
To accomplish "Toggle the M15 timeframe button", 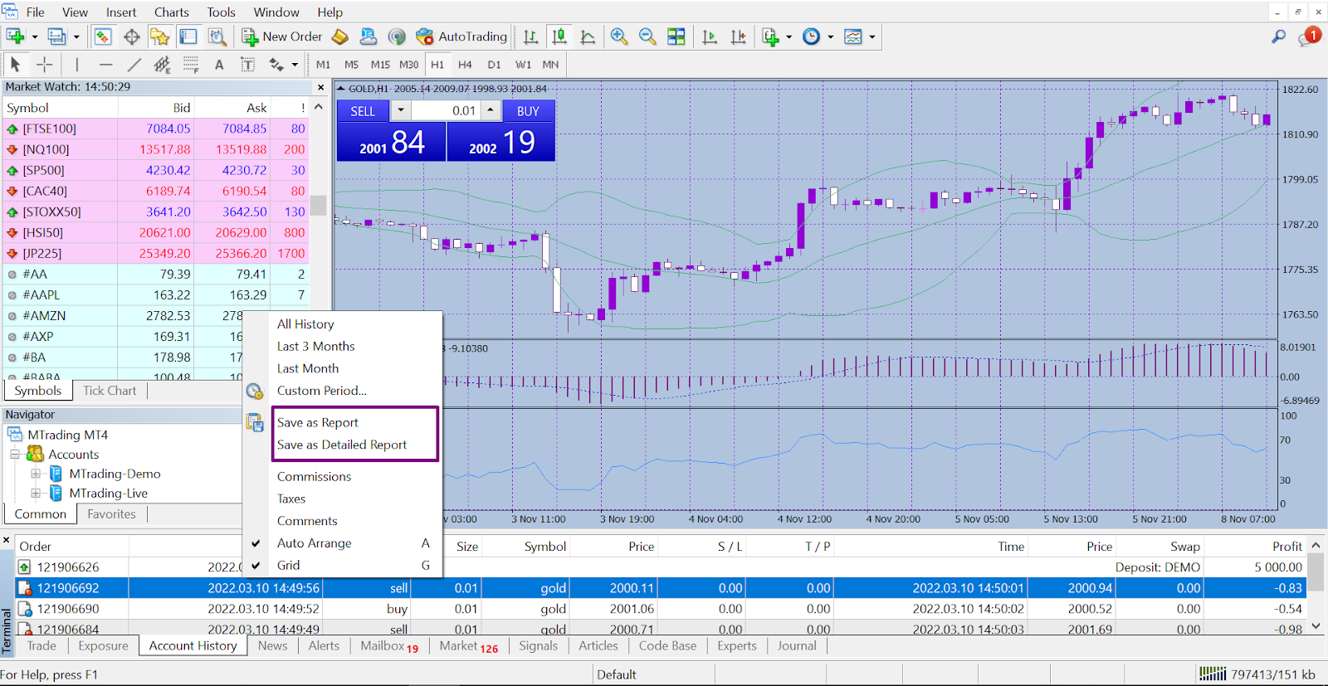I will tap(380, 64).
